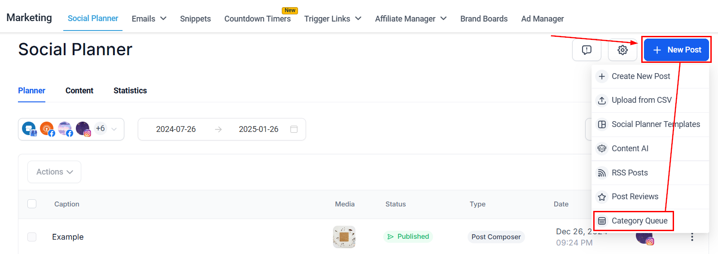
Task: Click the Upload from CSV icon
Action: [x=602, y=101]
